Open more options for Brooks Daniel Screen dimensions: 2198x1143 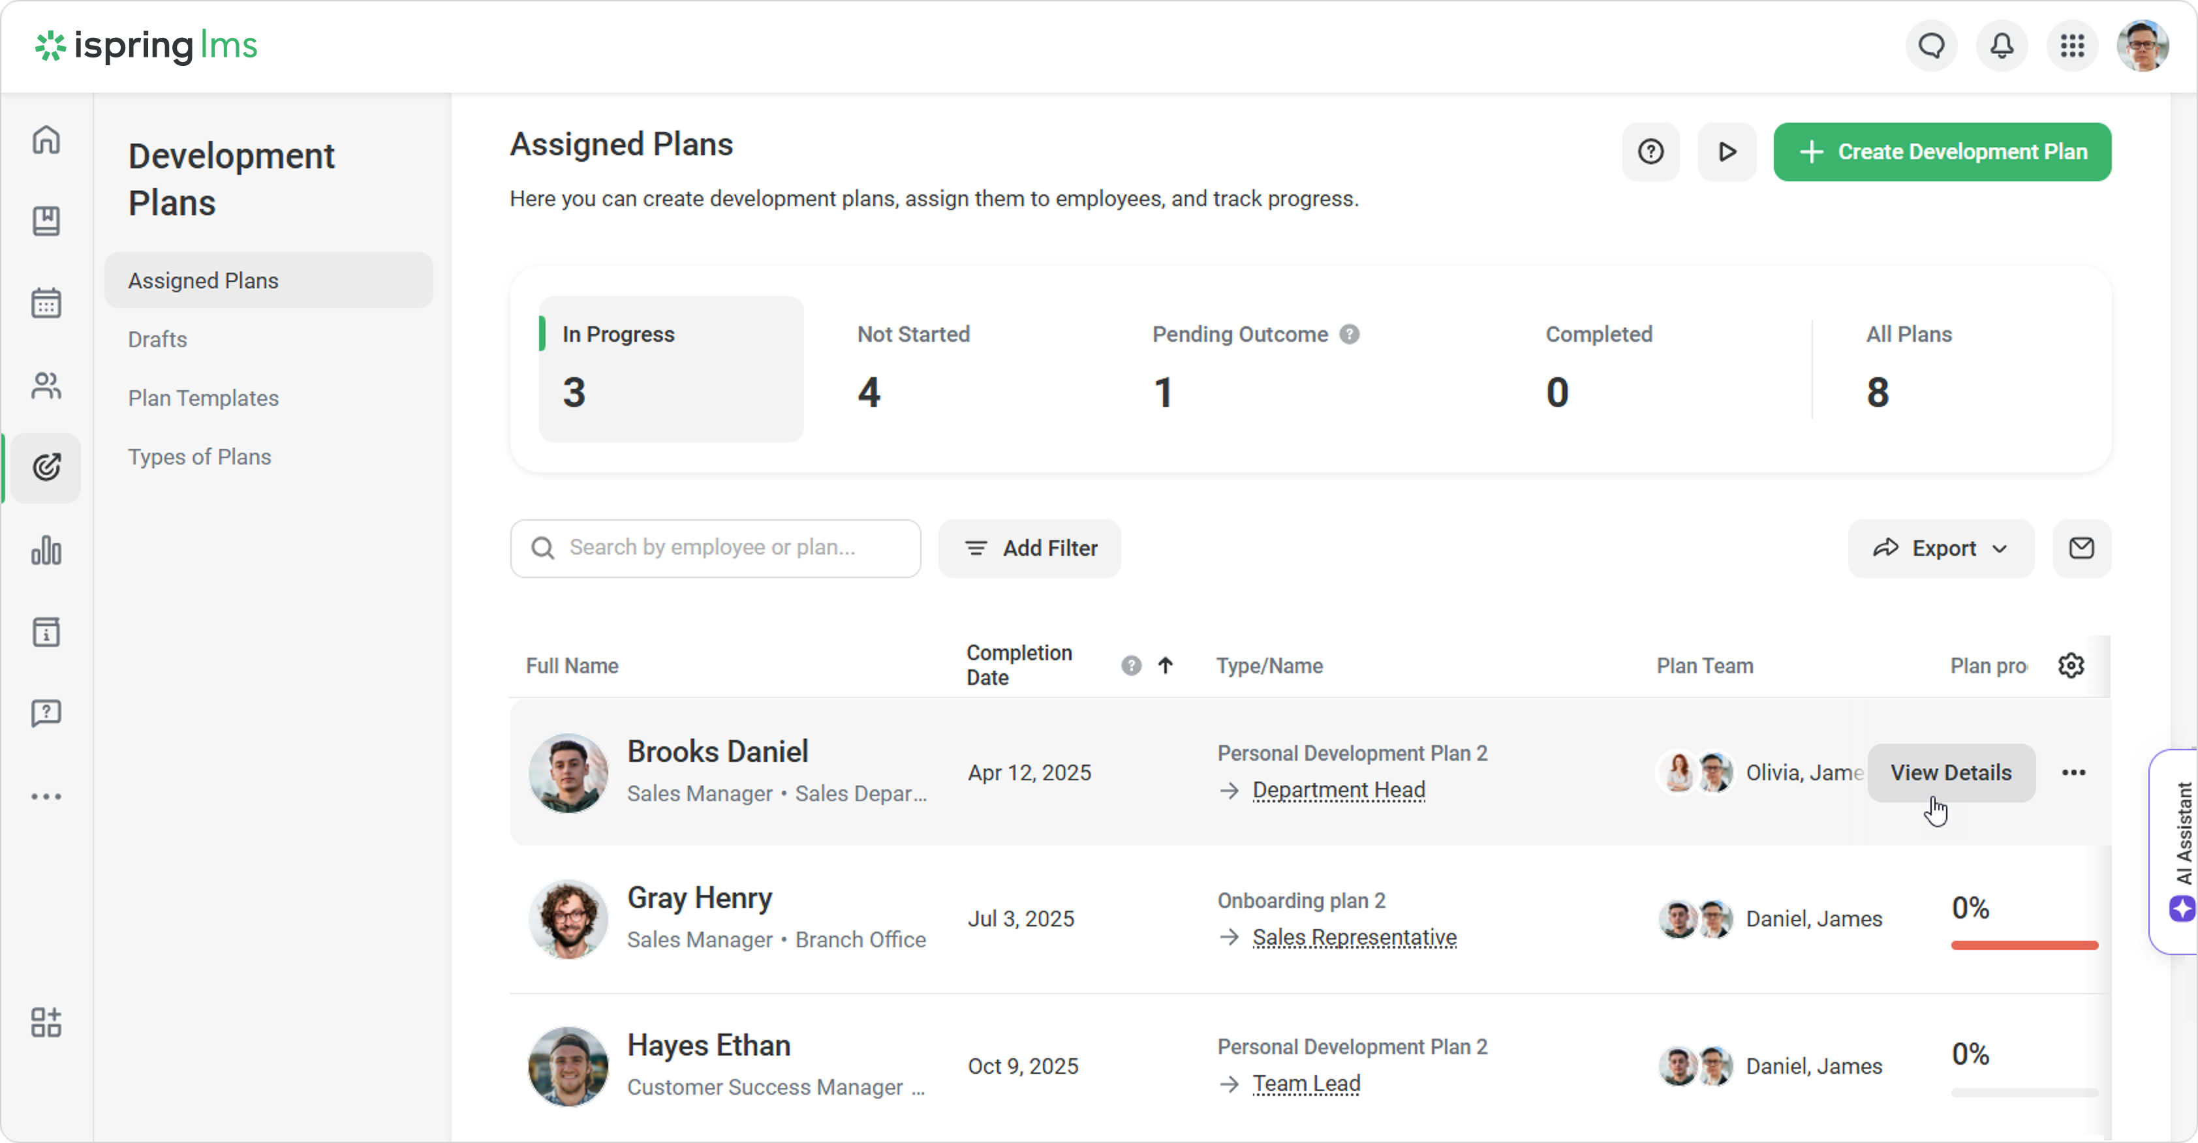pos(2073,773)
